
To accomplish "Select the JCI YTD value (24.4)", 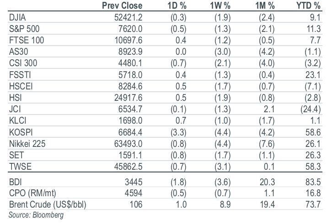I will [311, 109].
